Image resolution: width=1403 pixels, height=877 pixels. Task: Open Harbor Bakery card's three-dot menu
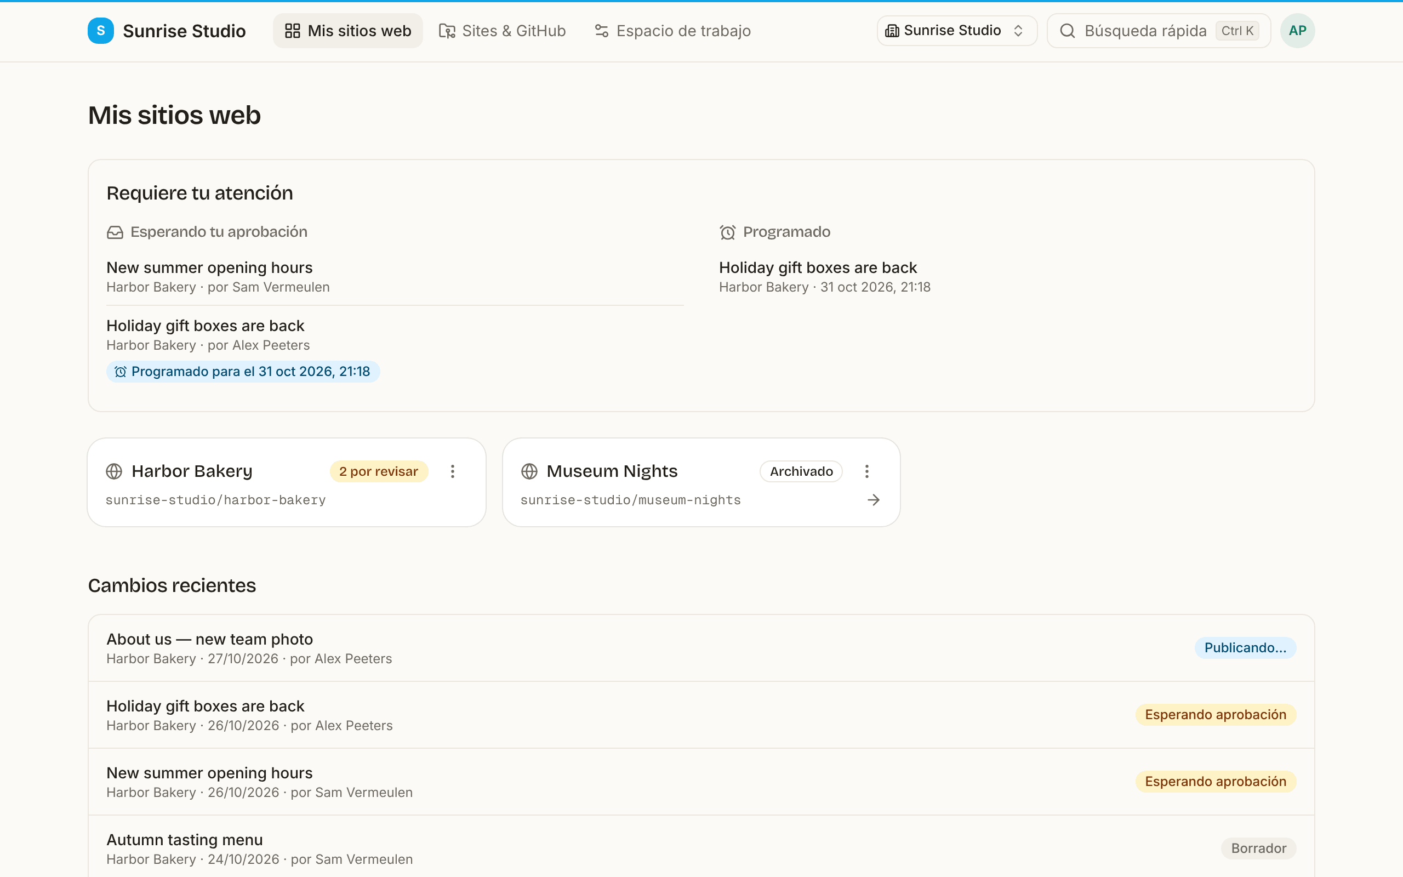coord(452,471)
